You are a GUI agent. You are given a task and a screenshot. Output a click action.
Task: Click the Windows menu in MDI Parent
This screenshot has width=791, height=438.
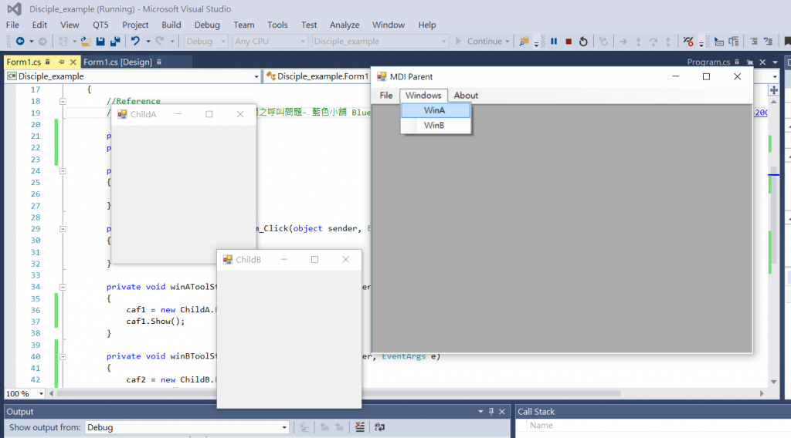[x=423, y=95]
